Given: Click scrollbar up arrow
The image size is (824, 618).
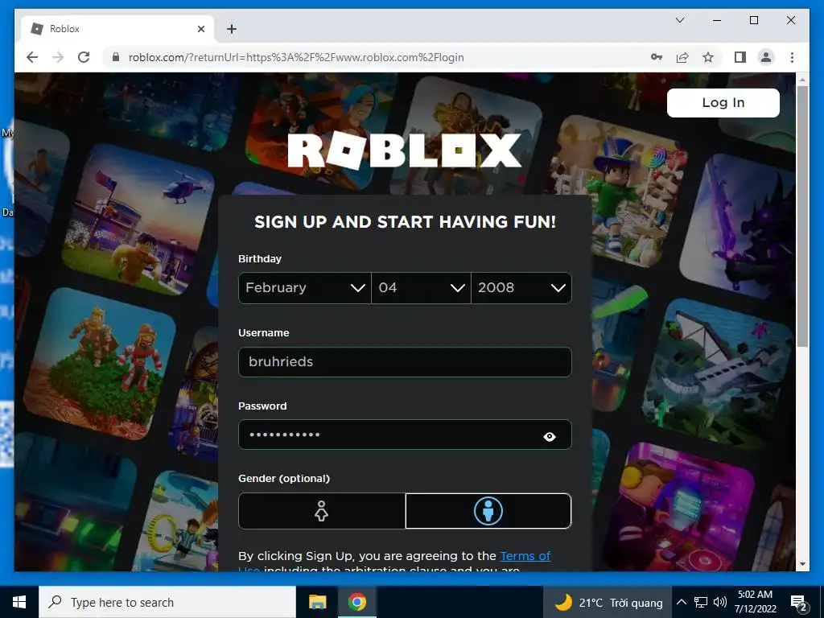Looking at the screenshot, I should 802,80.
